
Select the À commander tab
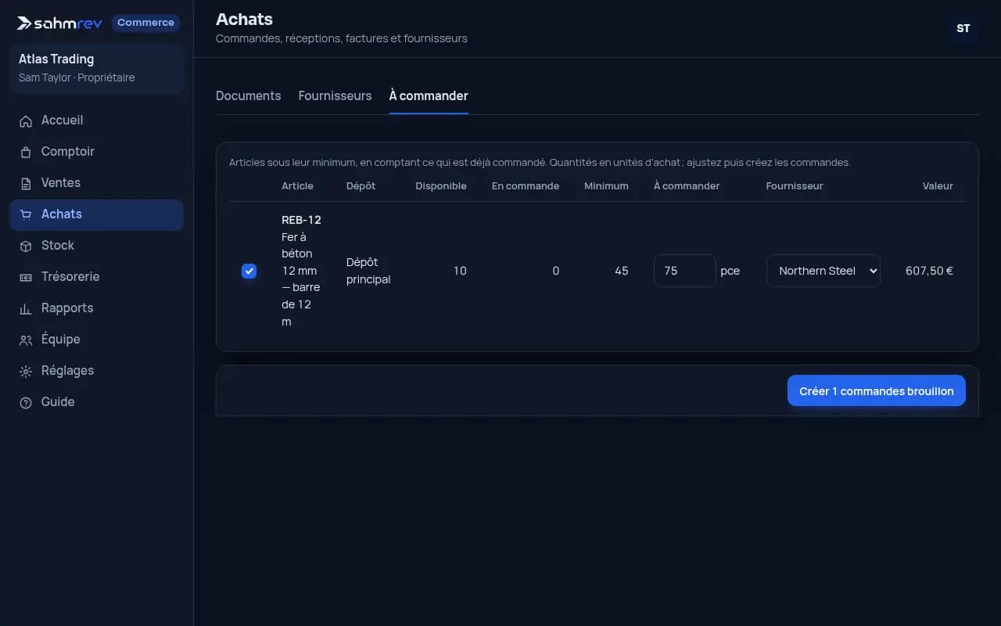tap(429, 95)
